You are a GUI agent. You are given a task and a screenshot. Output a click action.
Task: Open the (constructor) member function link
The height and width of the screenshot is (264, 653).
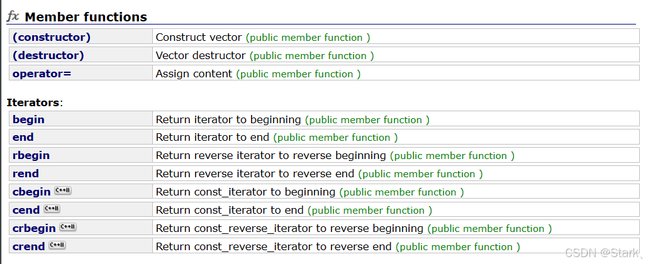coord(51,37)
